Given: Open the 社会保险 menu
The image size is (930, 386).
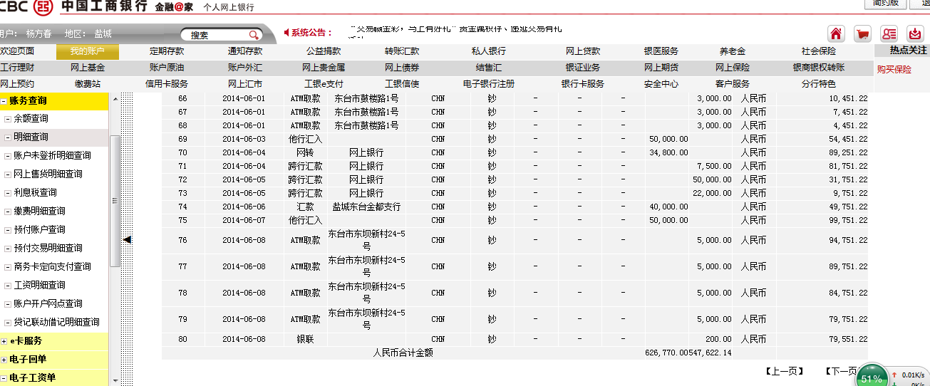Looking at the screenshot, I should click(x=819, y=51).
